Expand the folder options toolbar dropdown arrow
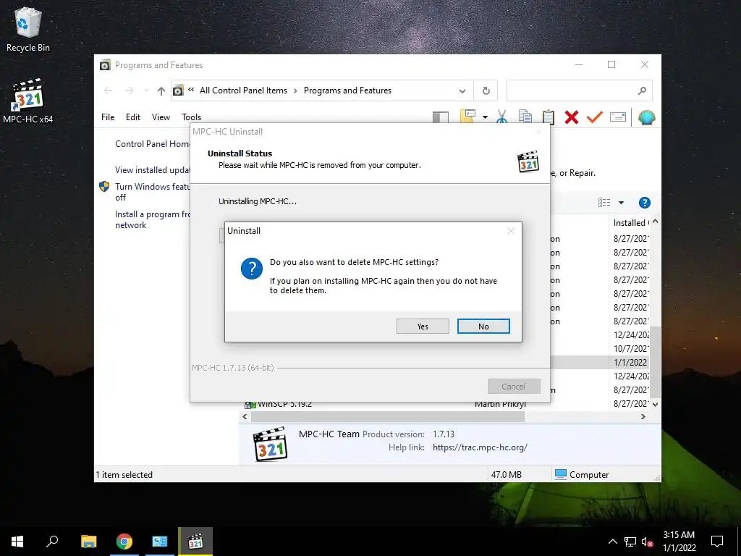741x556 pixels. [485, 117]
